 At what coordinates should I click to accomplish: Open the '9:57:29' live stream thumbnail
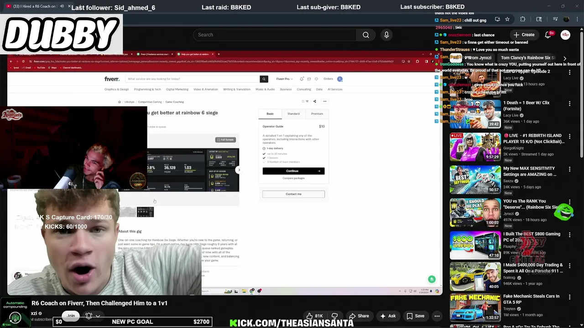[475, 147]
